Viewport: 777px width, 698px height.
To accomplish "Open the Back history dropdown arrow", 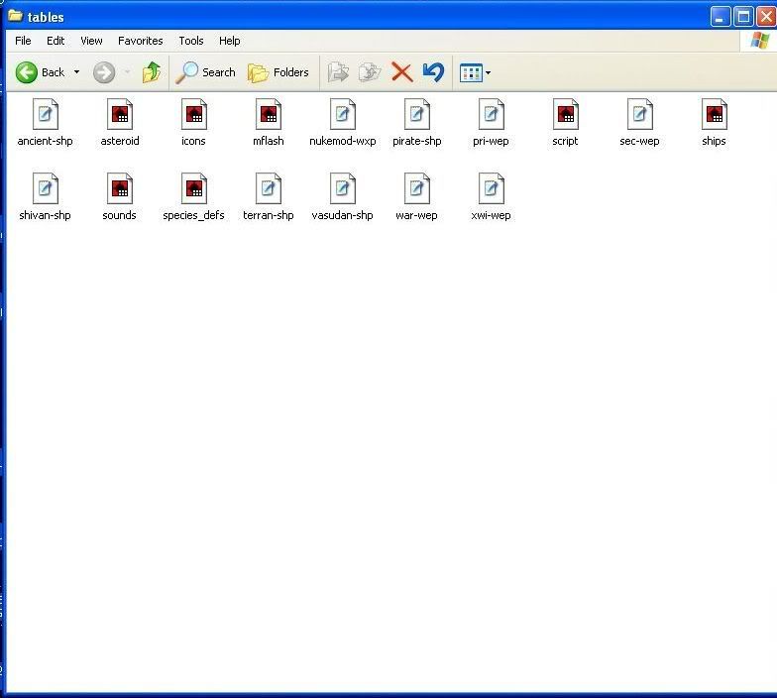I will (76, 72).
